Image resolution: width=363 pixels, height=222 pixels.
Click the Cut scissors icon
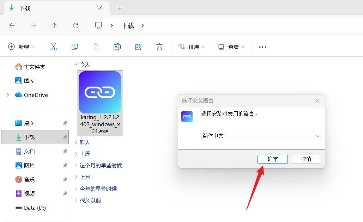click(x=54, y=47)
